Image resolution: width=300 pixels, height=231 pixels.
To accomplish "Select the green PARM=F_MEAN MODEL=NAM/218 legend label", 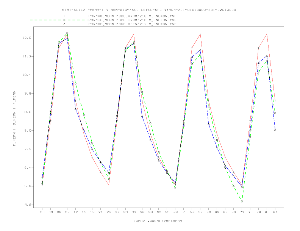I will 132,20.
